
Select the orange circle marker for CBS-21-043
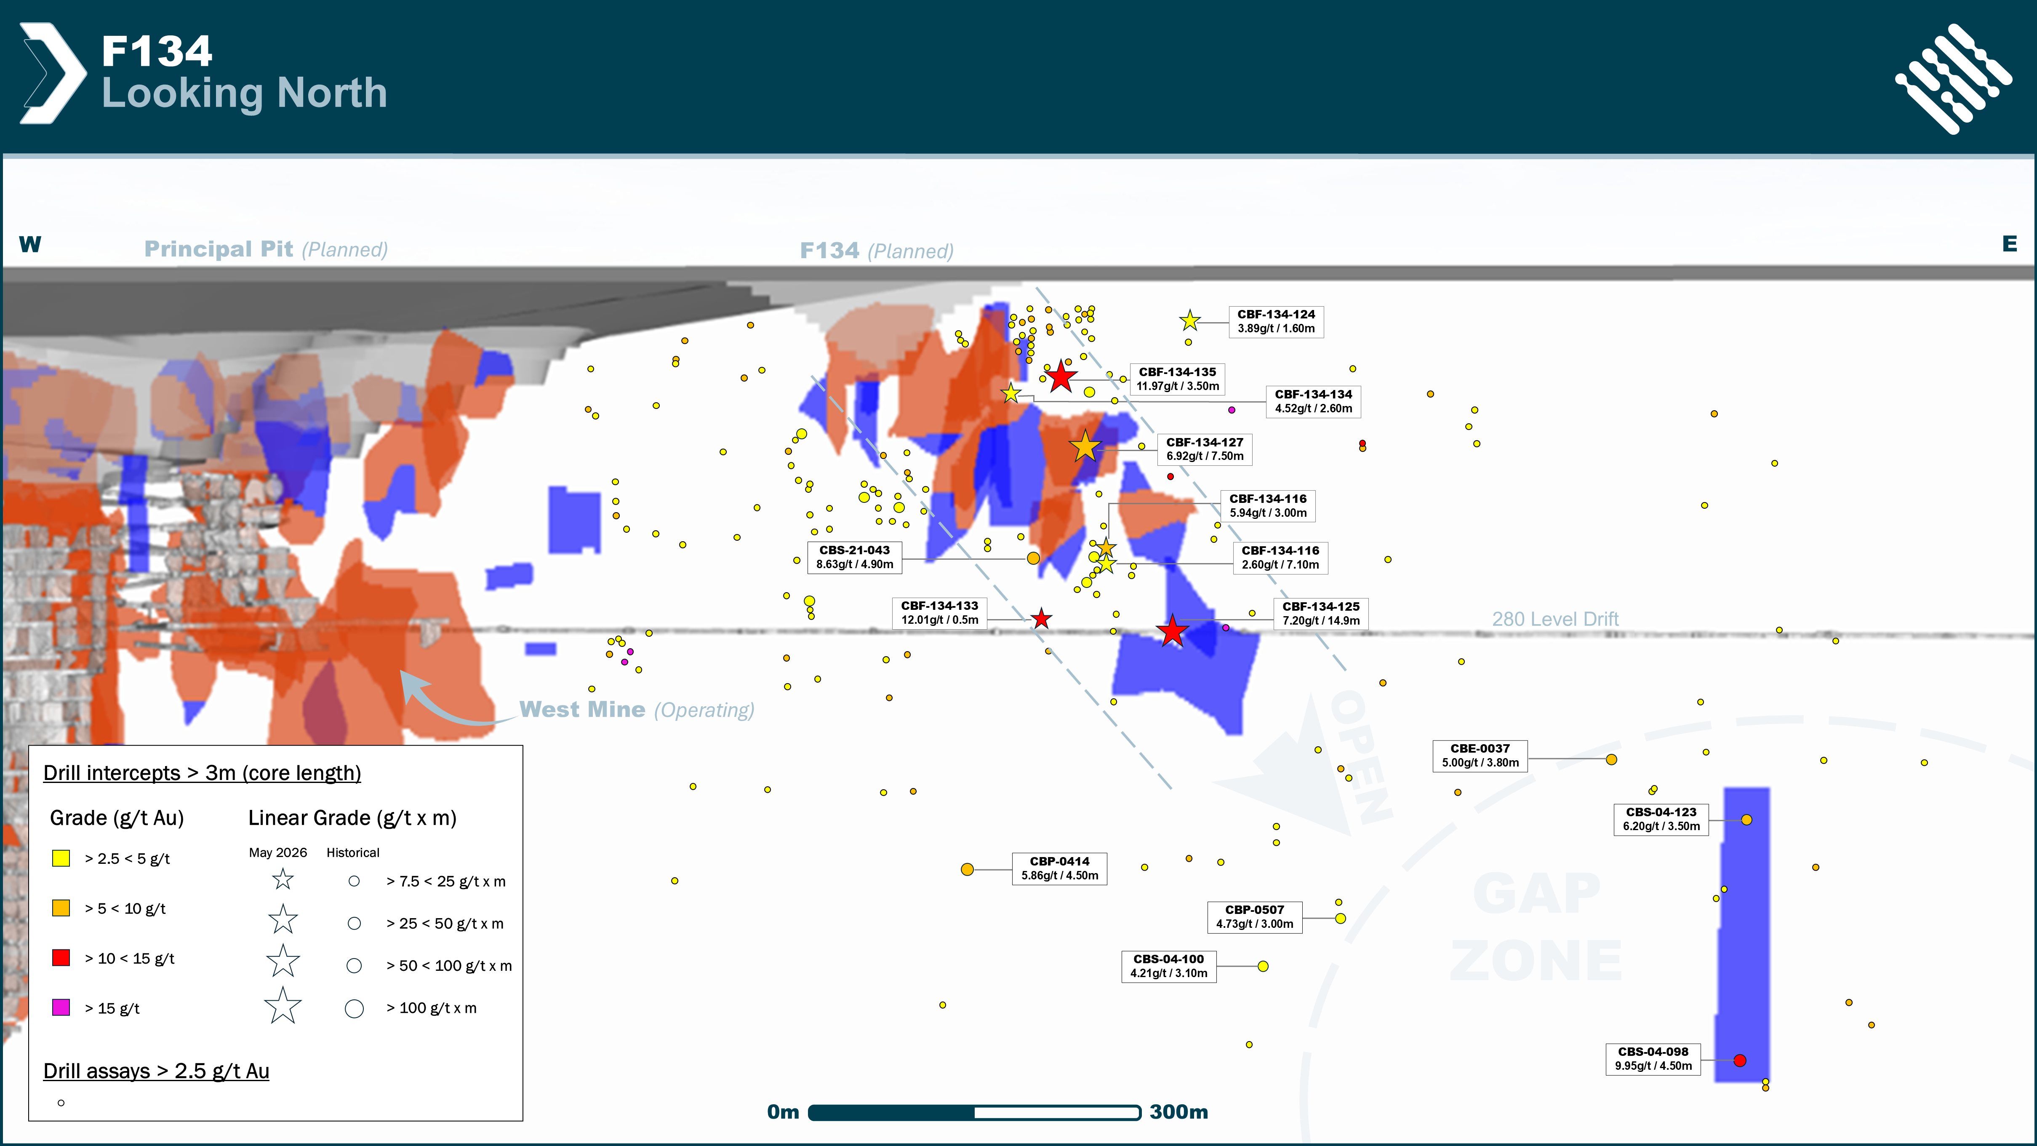pos(1033,558)
